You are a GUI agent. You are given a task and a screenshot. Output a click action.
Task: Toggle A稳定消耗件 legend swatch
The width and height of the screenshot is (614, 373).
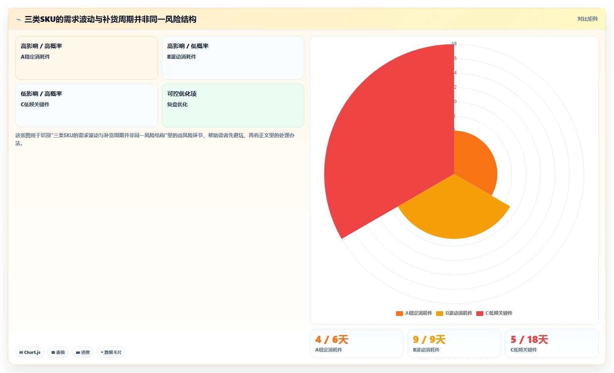pyautogui.click(x=399, y=313)
